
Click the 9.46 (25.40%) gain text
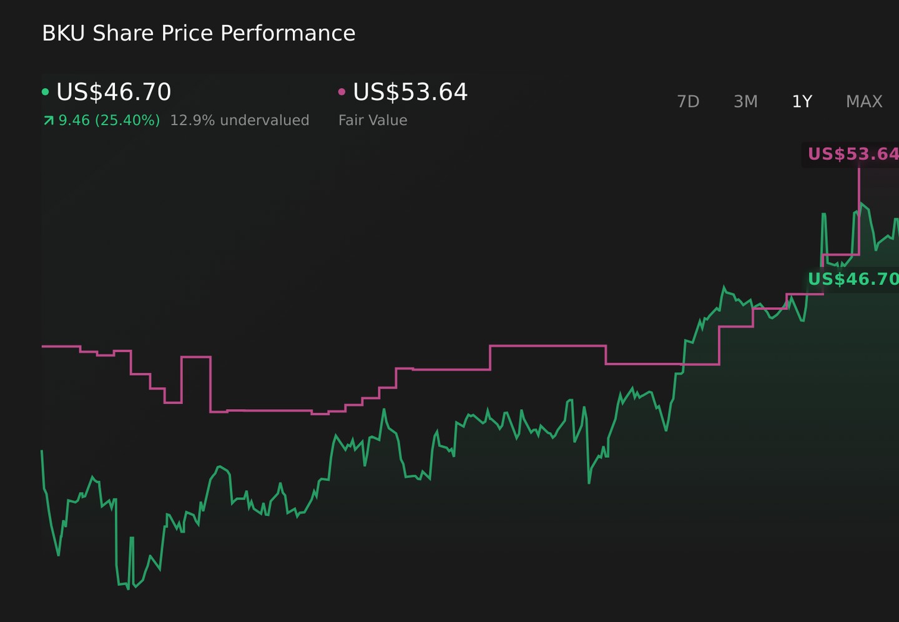click(109, 121)
